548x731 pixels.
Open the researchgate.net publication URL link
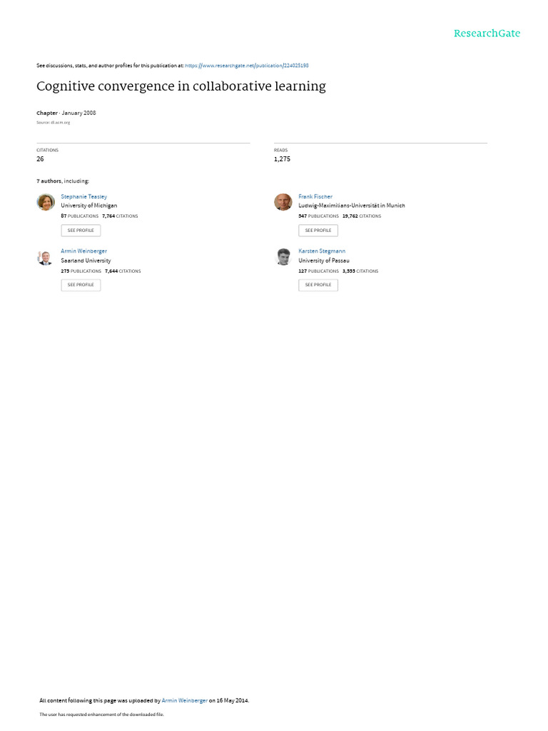click(246, 66)
